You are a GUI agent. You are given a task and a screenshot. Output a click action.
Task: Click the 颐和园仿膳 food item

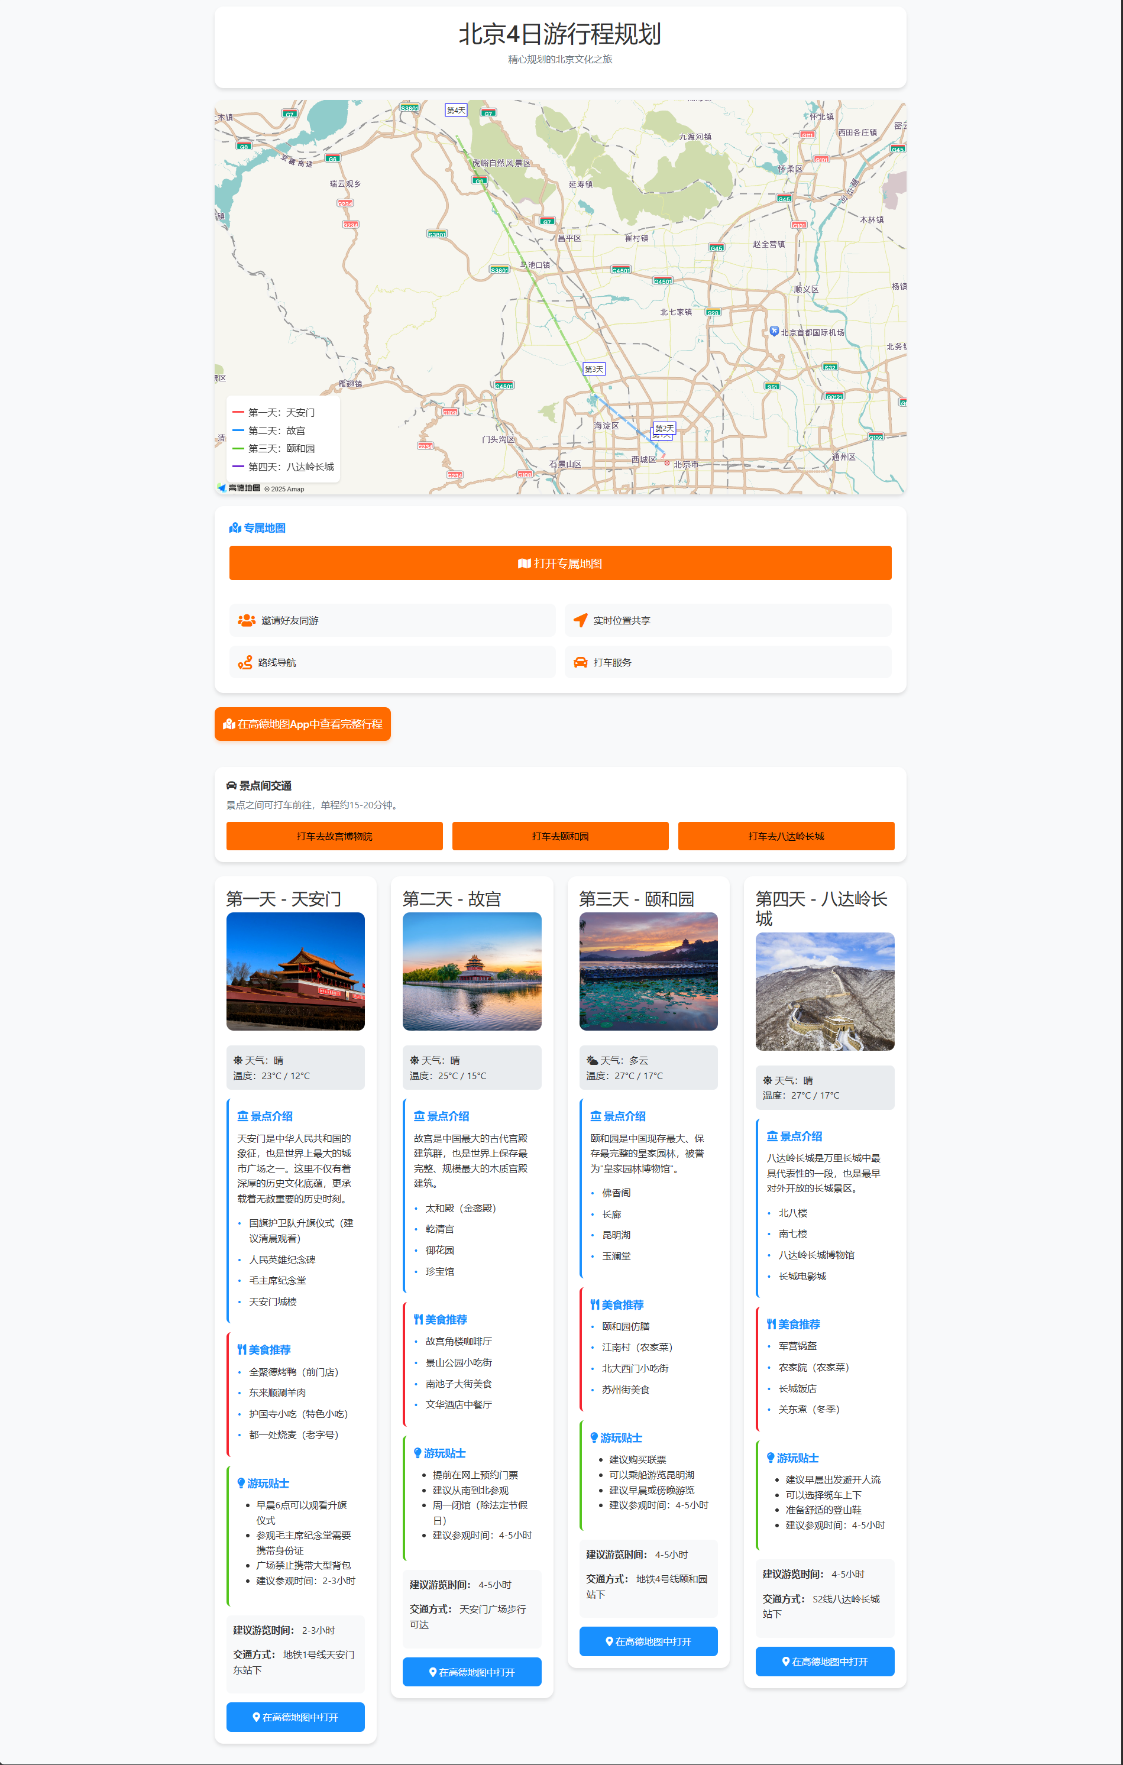coord(626,1327)
